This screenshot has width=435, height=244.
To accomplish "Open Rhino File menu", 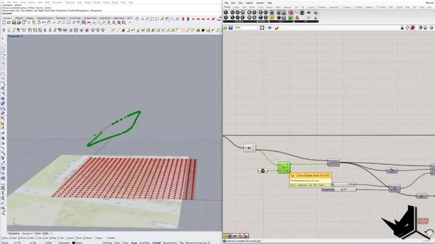I will click(x=3, y=2).
